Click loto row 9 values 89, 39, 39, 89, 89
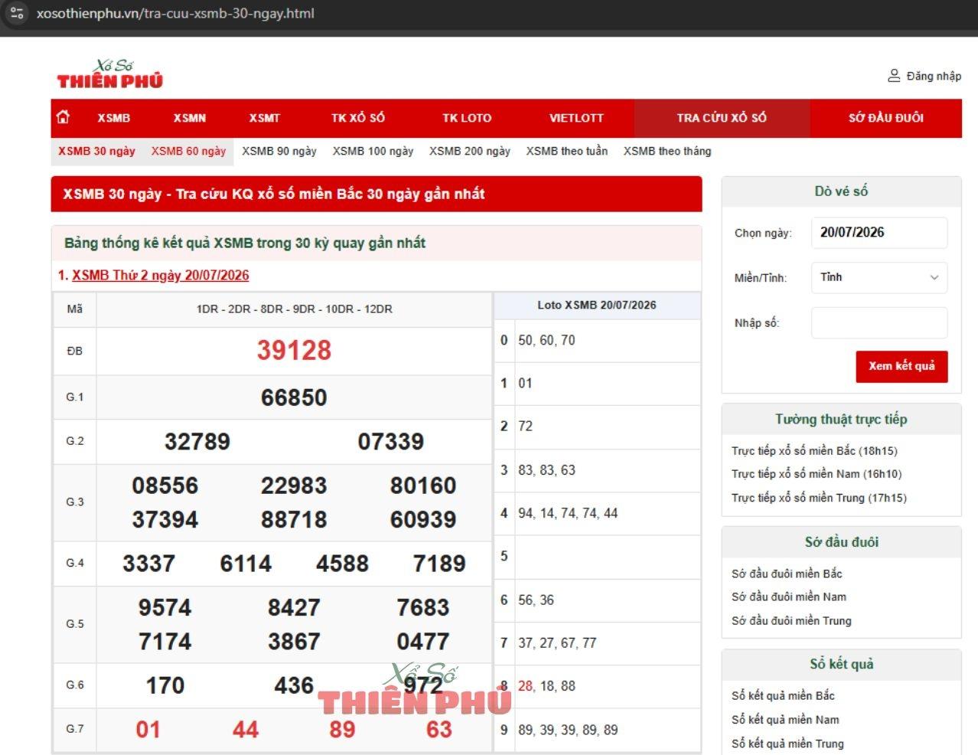This screenshot has width=978, height=755. coord(568,730)
